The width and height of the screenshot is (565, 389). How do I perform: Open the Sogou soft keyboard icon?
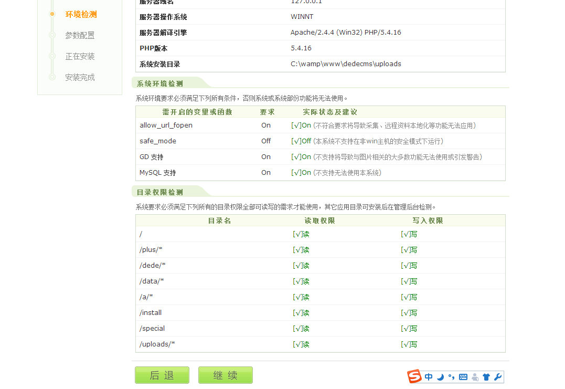click(463, 377)
